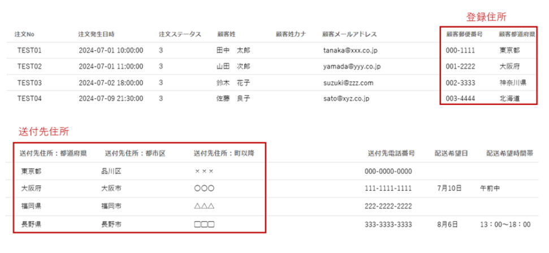Click the 注文No column header
This screenshot has height=253, width=549.
point(24,34)
